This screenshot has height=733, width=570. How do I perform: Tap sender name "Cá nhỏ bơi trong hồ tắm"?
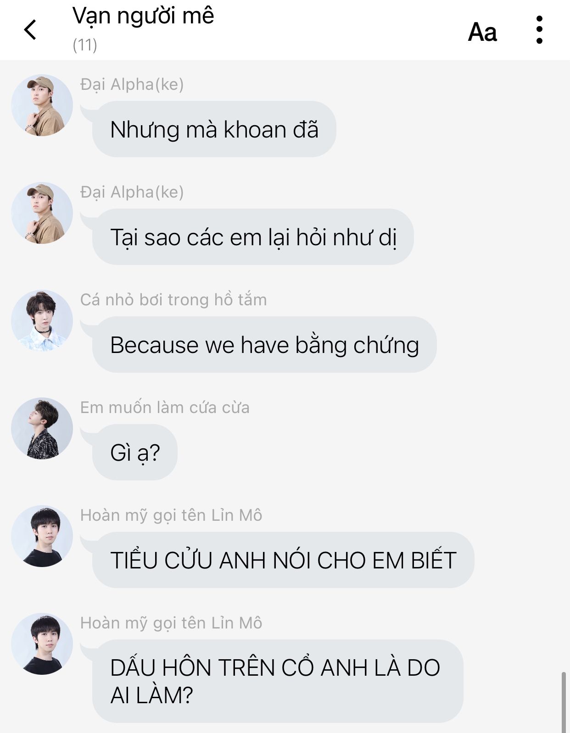coord(173,300)
